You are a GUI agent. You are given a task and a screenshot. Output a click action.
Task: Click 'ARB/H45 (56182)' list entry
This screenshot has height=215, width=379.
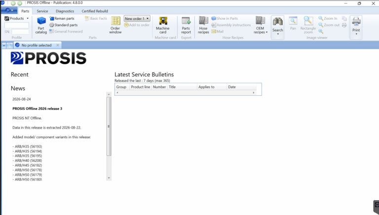(x=27, y=166)
